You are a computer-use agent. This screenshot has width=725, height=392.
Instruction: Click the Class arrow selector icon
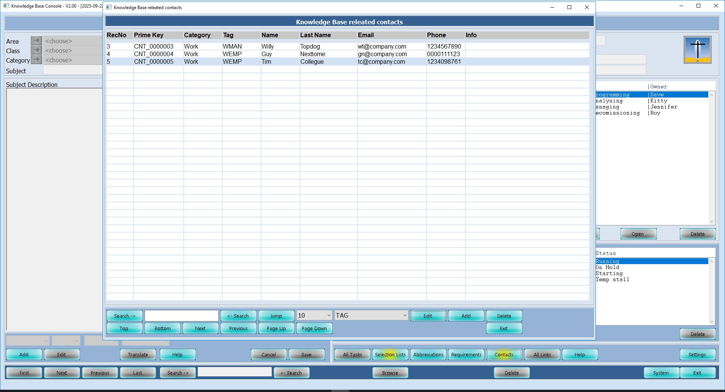[36, 50]
